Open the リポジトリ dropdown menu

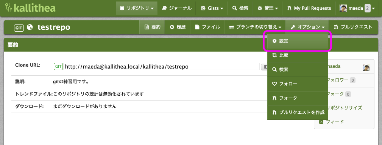click(x=136, y=8)
